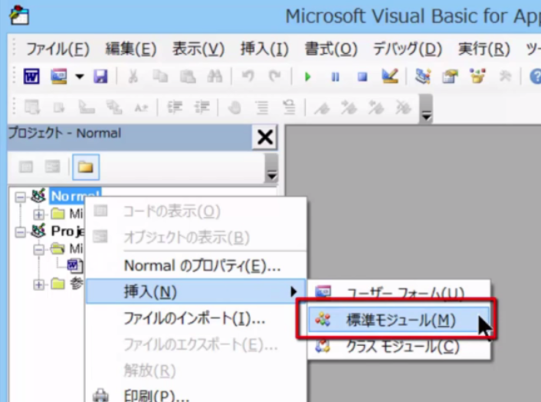Expand the 参照 folder tree node
The image size is (541, 402).
click(x=39, y=285)
